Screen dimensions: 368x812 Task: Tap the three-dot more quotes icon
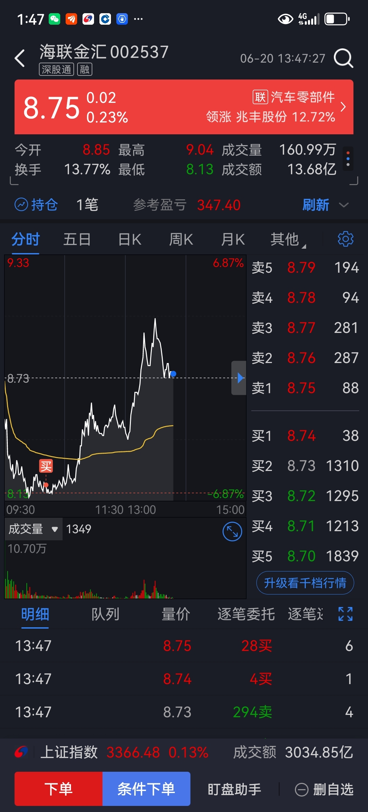[348, 159]
